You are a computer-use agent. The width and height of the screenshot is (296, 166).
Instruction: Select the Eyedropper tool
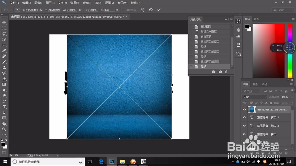tap(4, 51)
